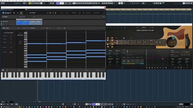Viewport: 193px width, 108px height.
Task: Click the All strum mode button in Ample Guitar
Action: [x=124, y=61]
